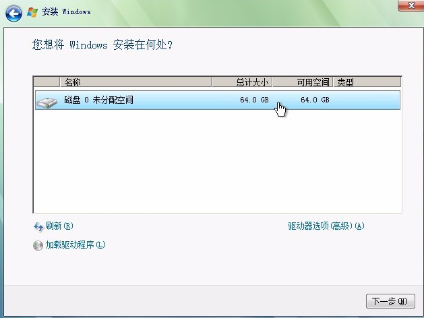
Task: Click the total size value 64.0 GB
Action: click(x=254, y=100)
